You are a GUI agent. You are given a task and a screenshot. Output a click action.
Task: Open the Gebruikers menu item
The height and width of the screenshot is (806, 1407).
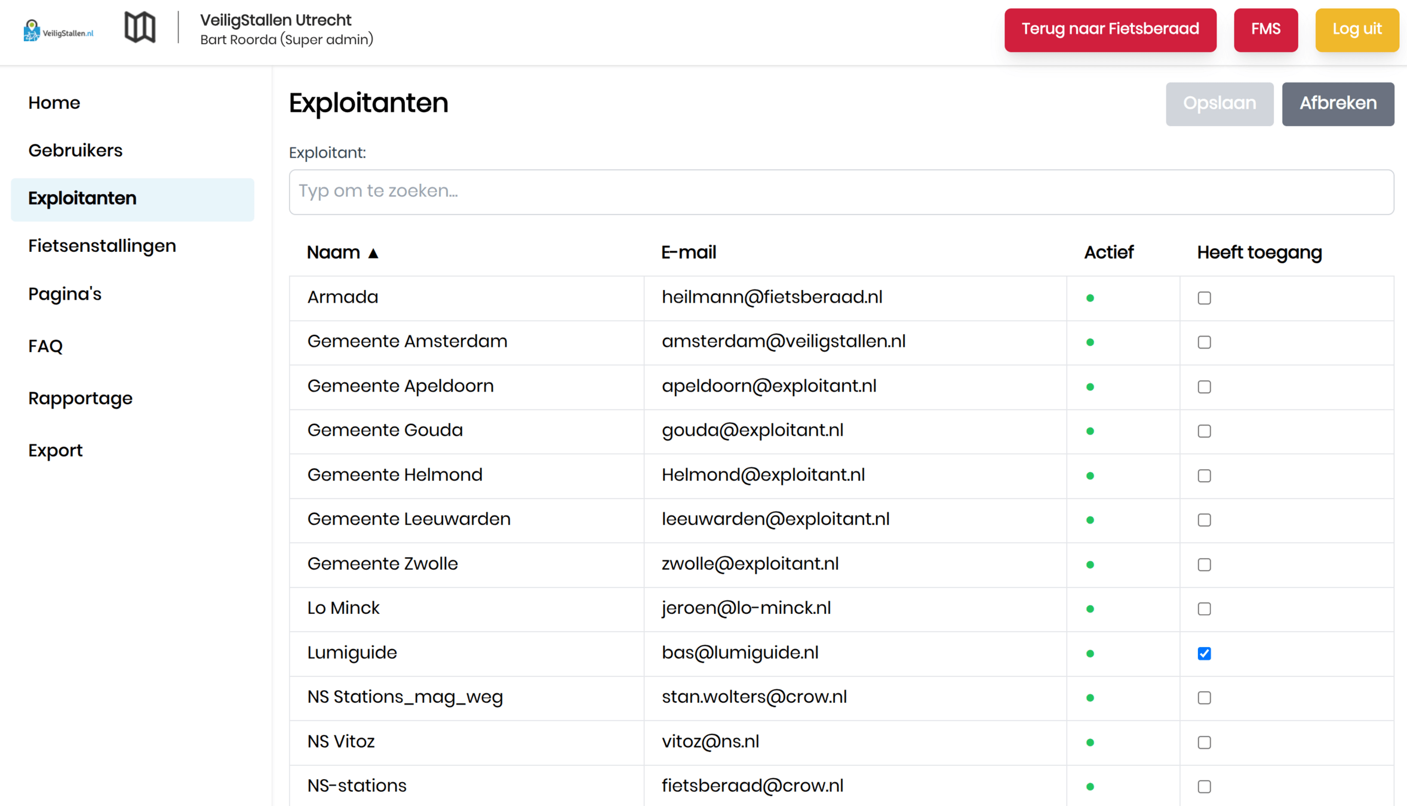(x=75, y=150)
